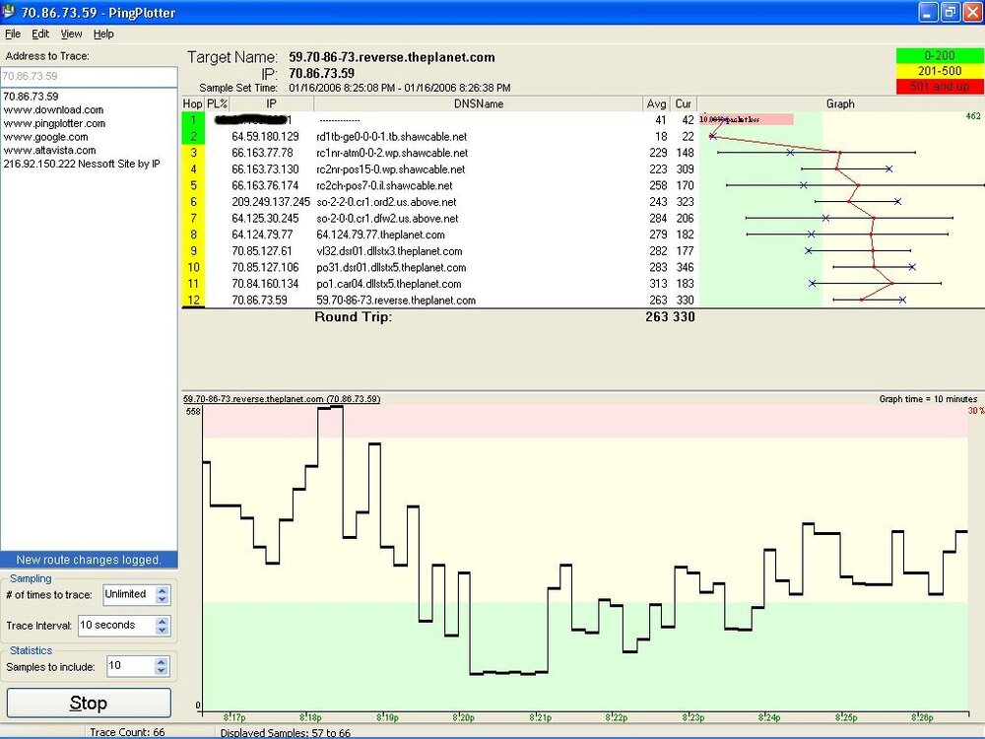Click the Avg column header
This screenshot has width=985, height=739.
[x=656, y=103]
